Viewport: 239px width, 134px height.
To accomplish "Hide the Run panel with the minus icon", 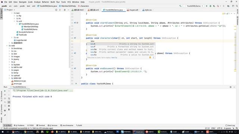I will point(234,87).
